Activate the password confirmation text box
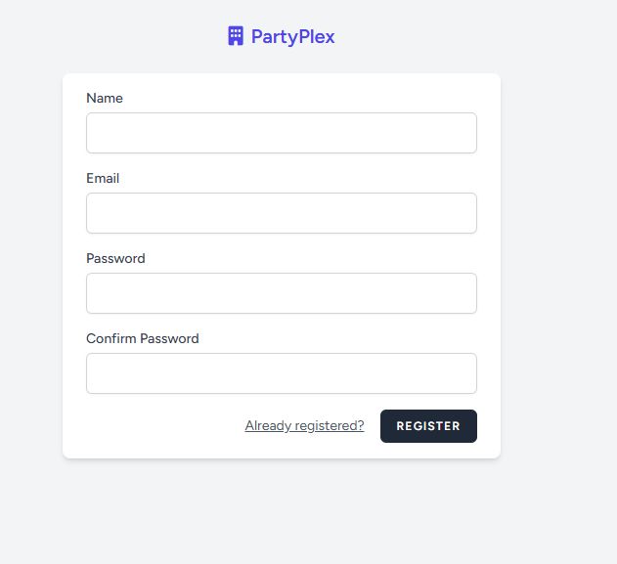Image resolution: width=617 pixels, height=564 pixels. click(x=281, y=373)
